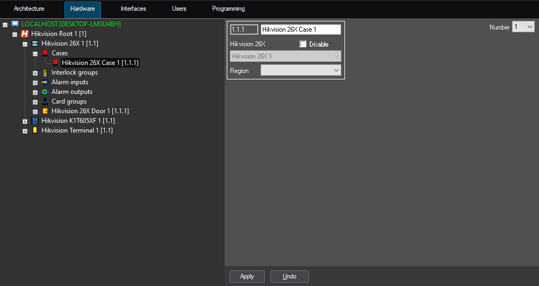Open the Region dropdown
The width and height of the screenshot is (539, 286).
click(x=301, y=70)
